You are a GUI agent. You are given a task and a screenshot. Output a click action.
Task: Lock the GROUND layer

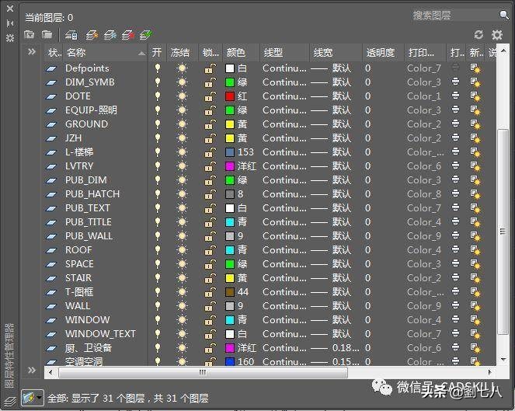click(x=211, y=124)
